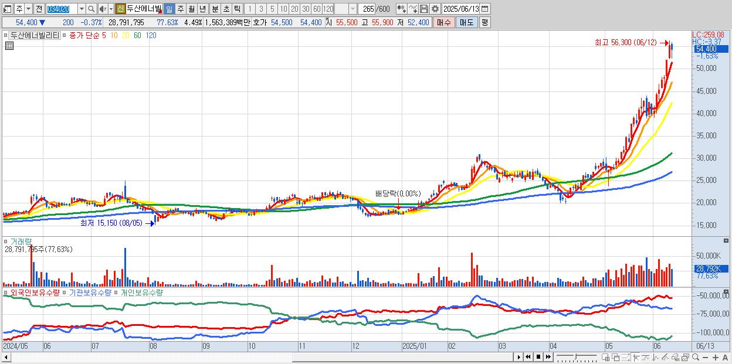The width and height of the screenshot is (732, 364).
Task: Select the 60 interval button
Action: [317, 9]
